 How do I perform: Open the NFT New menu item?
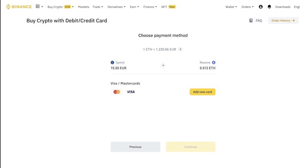point(168,7)
